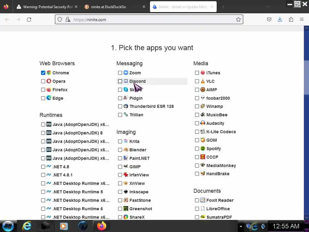
Task: Click the Zoom app icon
Action: (126, 73)
